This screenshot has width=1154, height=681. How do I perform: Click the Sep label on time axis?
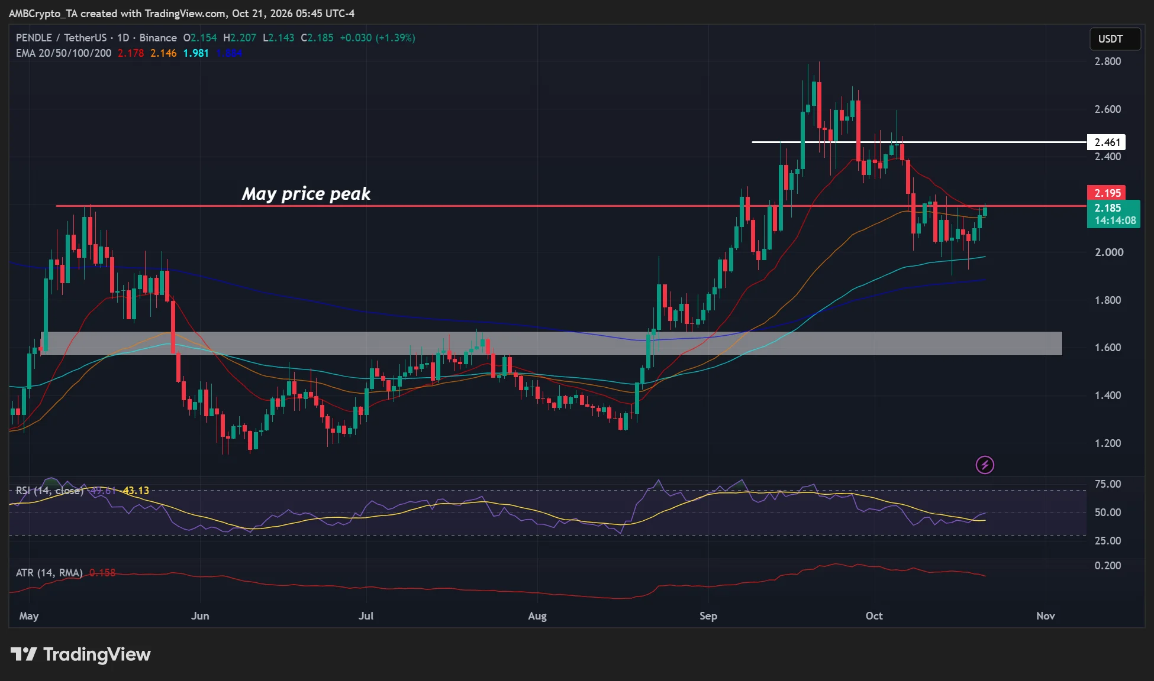tap(708, 616)
